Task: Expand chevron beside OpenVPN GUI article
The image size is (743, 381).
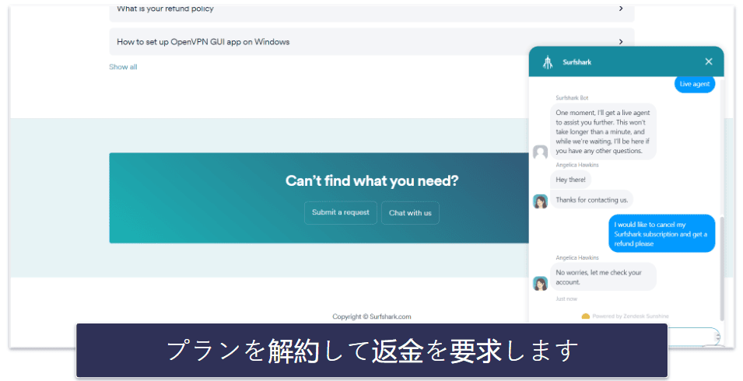Action: click(x=621, y=42)
